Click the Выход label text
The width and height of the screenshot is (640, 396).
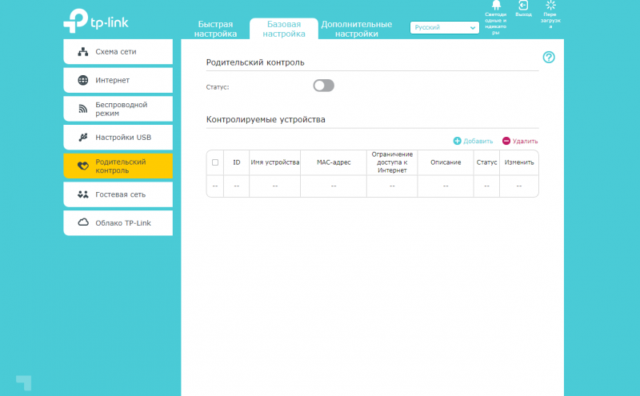point(523,14)
